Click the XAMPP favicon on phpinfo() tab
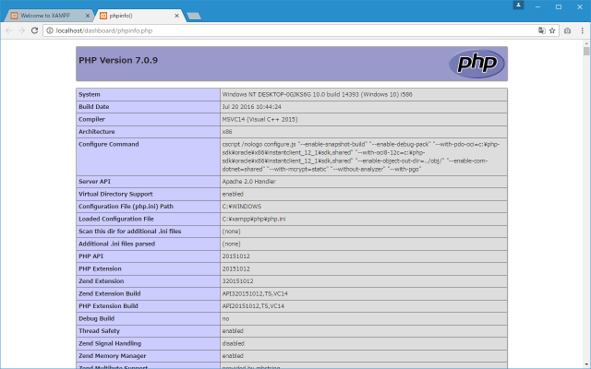Screen dimensions: 591x369 [x=103, y=16]
